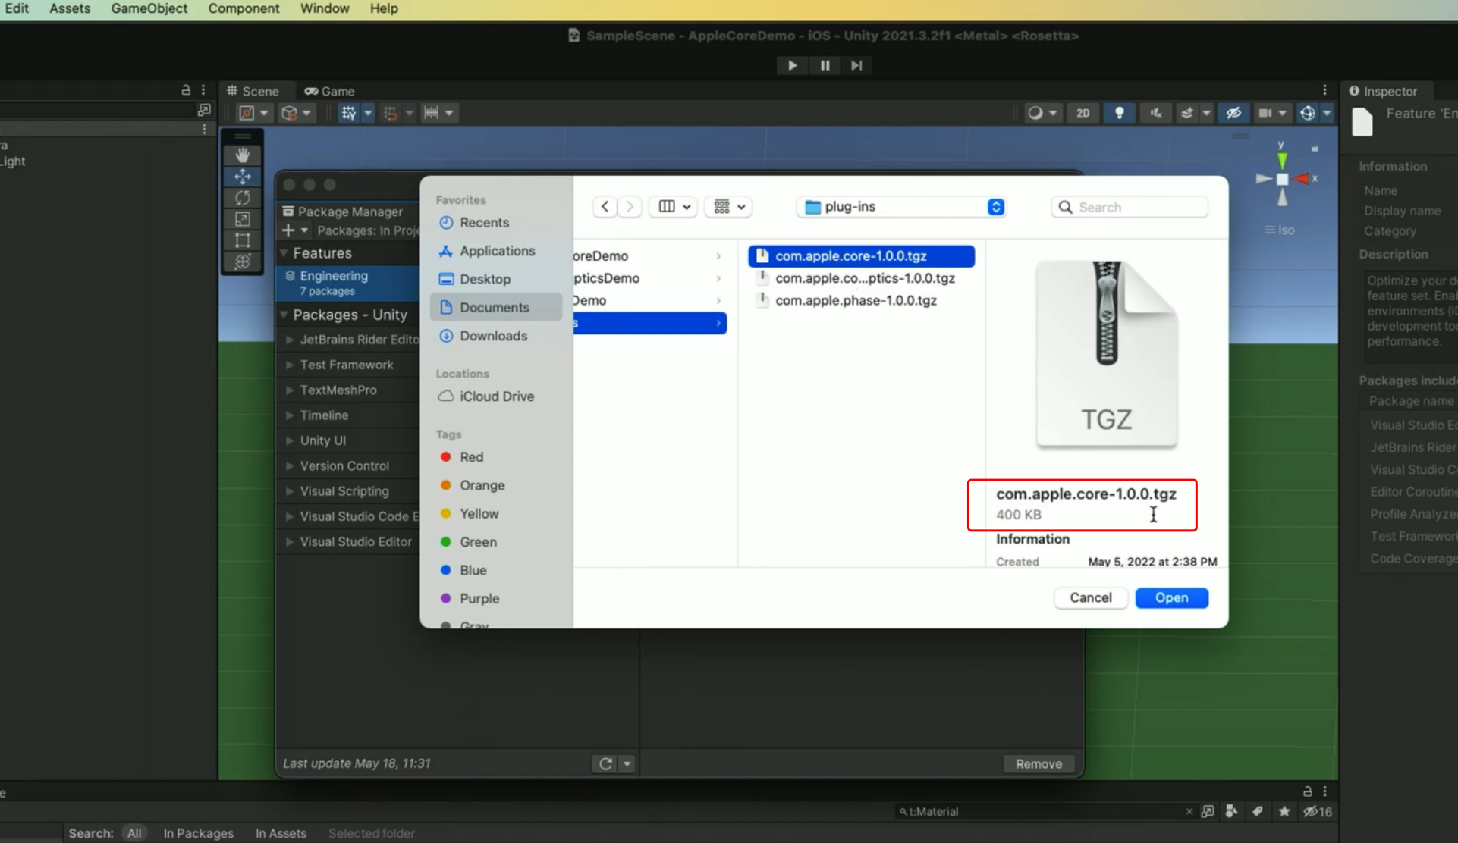Screen dimensions: 1458x843
Task: Toggle Gizmos in the Scene view
Action: pos(1308,113)
